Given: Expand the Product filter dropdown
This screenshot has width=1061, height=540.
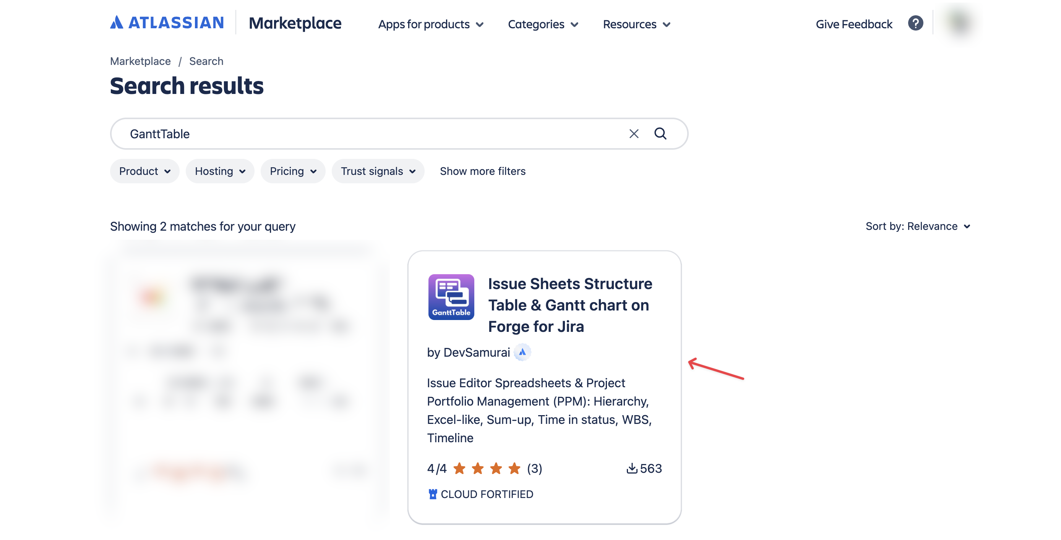Looking at the screenshot, I should tap(144, 171).
